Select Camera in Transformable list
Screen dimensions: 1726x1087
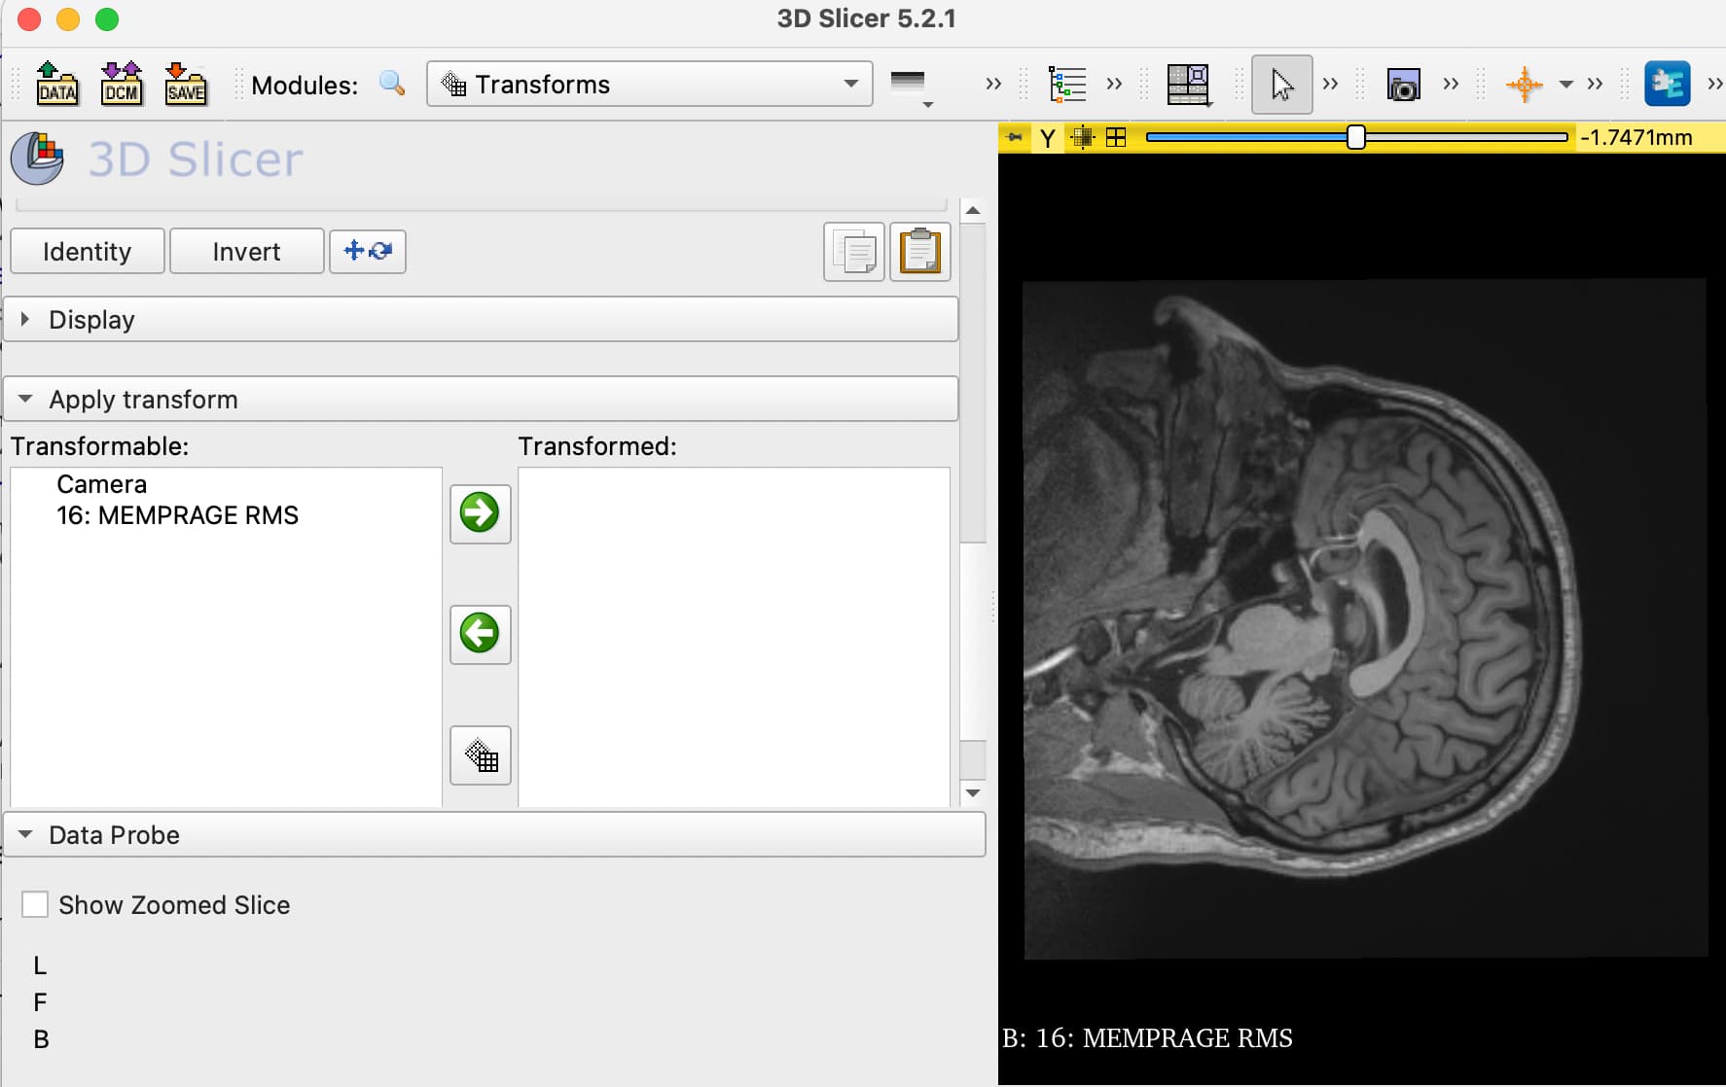tap(102, 484)
